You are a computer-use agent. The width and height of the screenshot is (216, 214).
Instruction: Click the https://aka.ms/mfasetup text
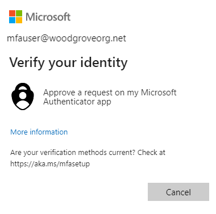(50, 163)
